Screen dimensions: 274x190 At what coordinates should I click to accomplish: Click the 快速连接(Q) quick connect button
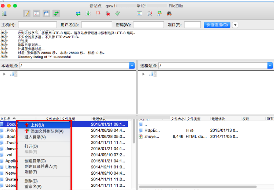(x=217, y=25)
